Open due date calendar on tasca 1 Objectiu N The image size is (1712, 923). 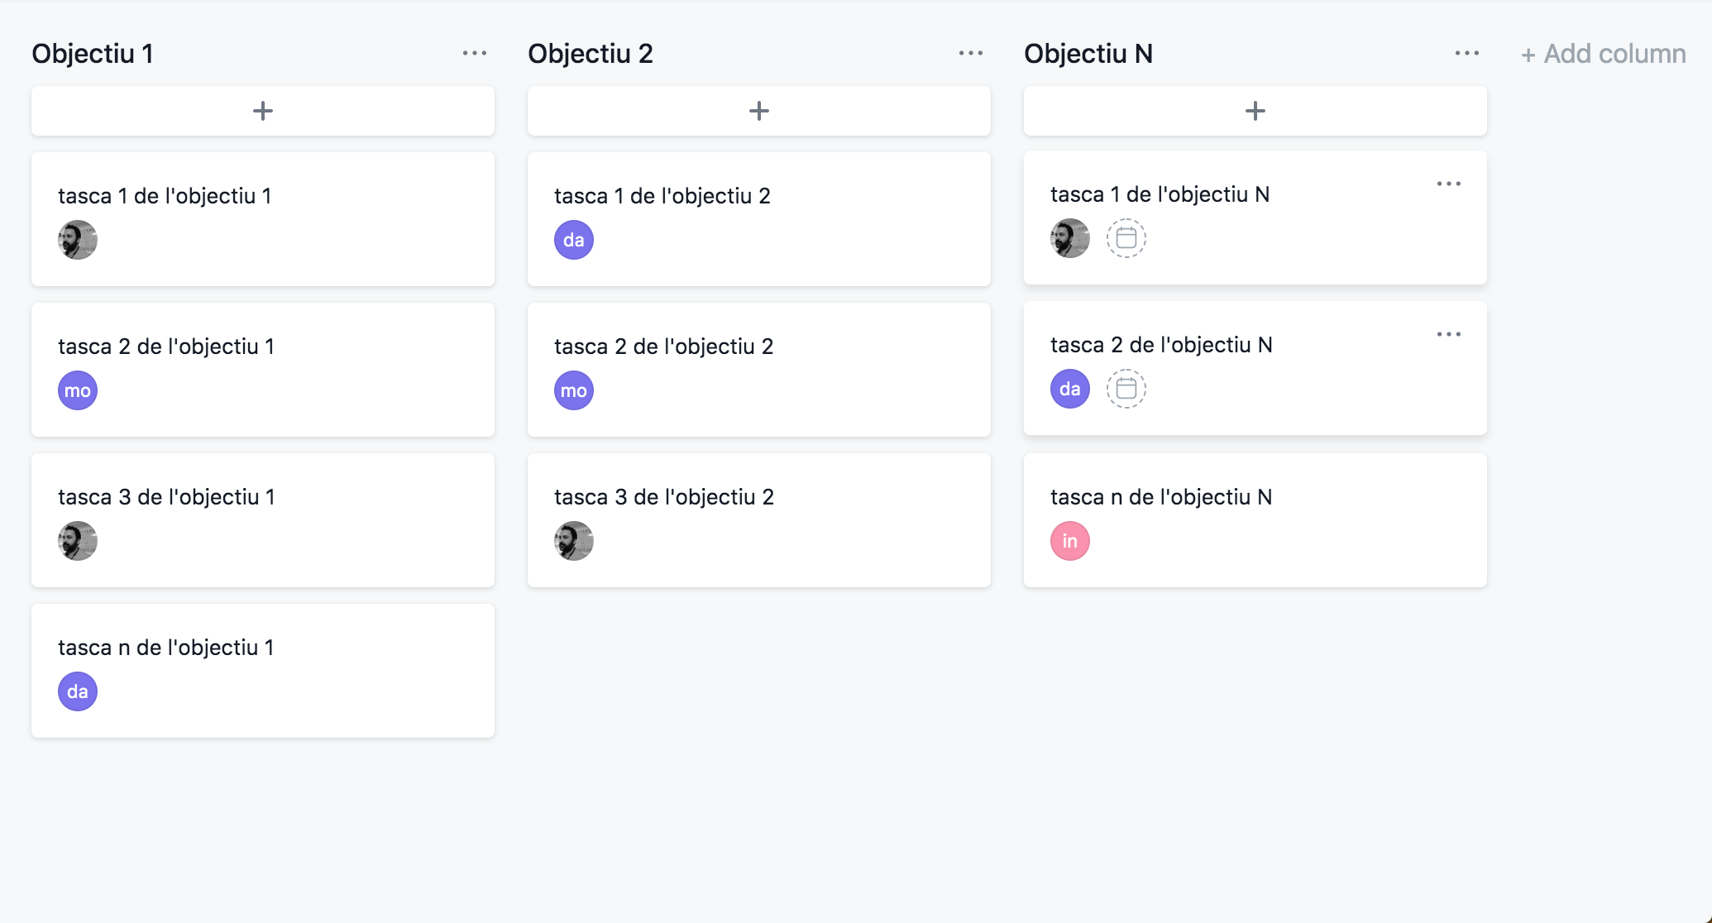pyautogui.click(x=1126, y=238)
